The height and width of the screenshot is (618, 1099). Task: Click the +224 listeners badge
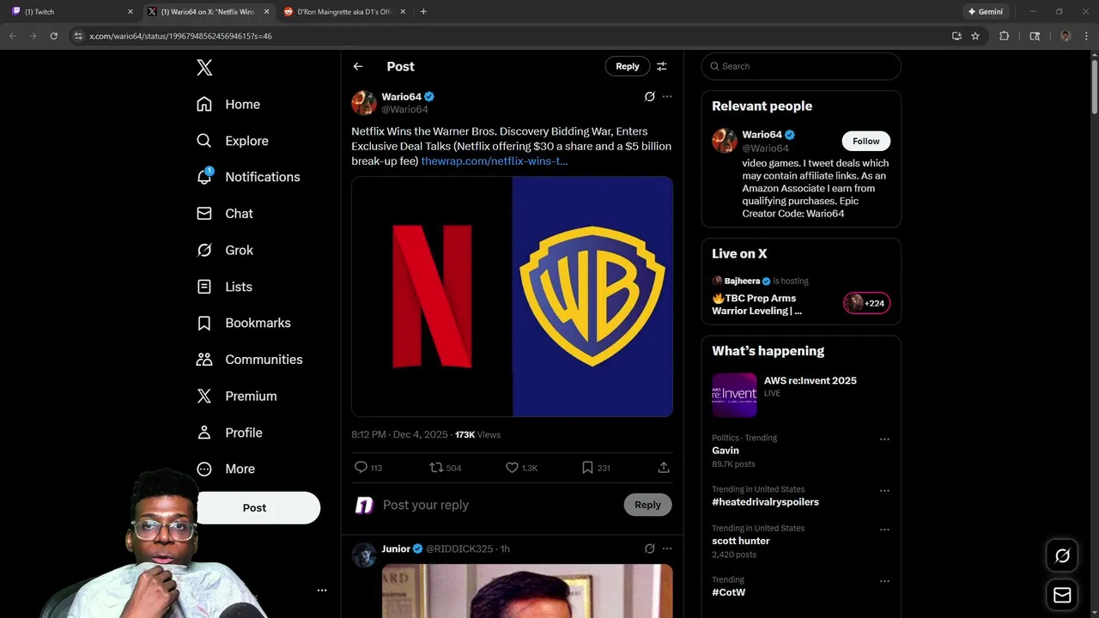(x=867, y=303)
